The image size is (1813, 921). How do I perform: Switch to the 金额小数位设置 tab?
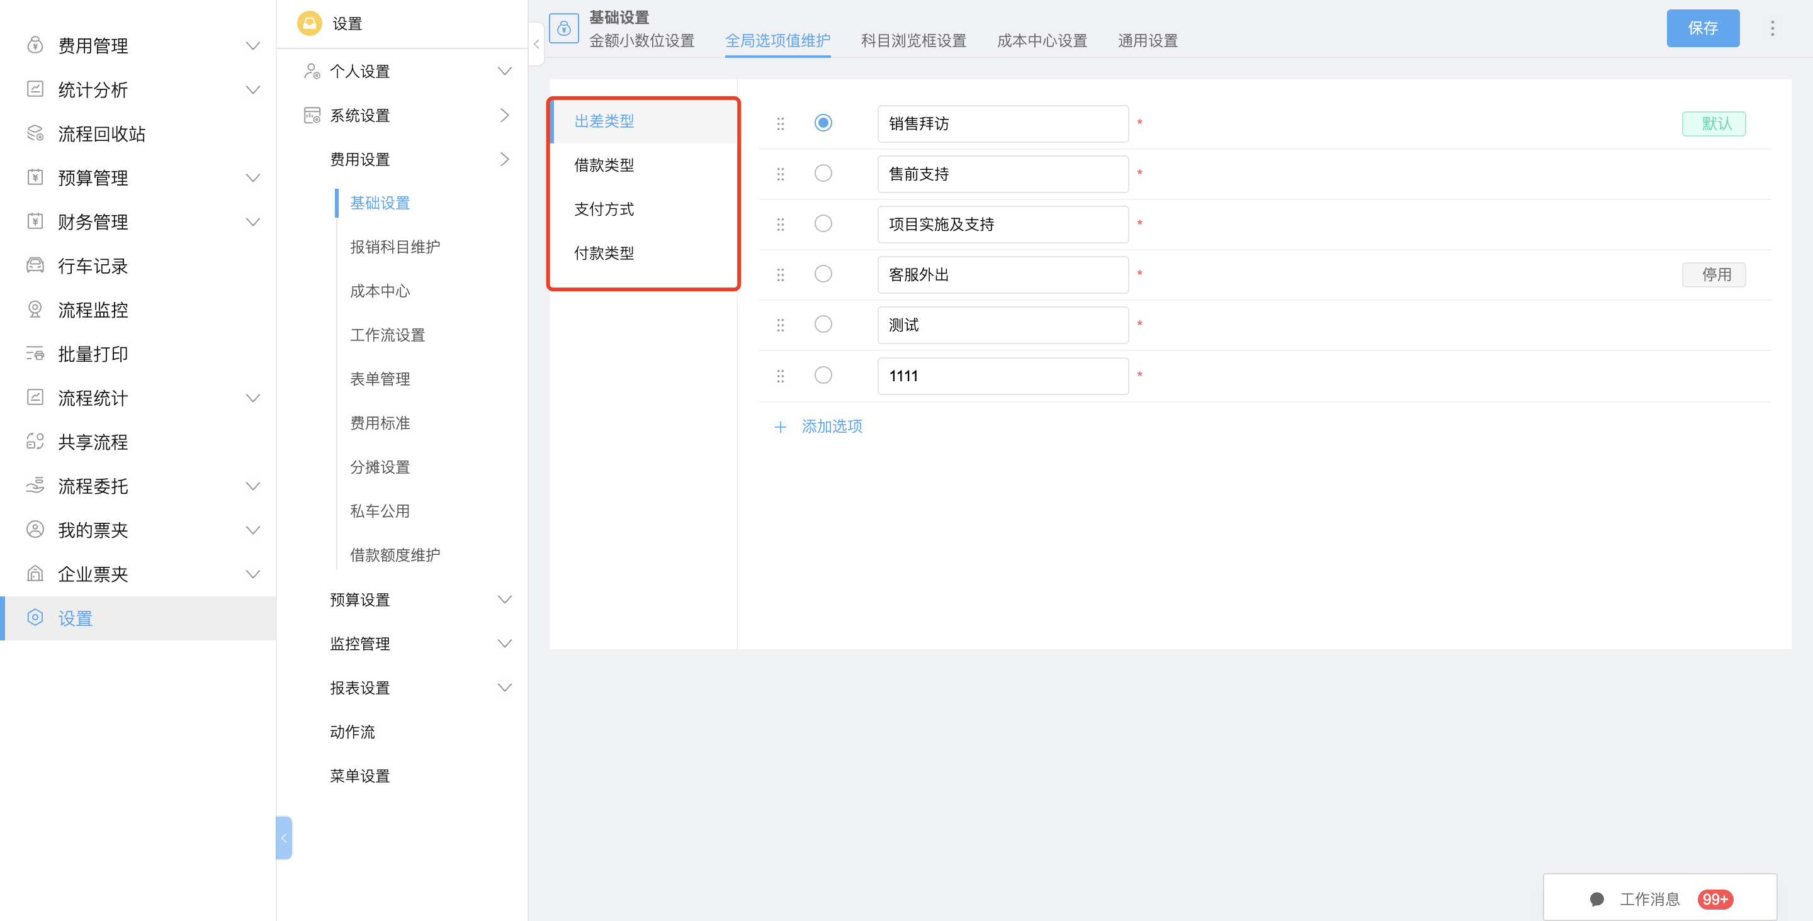coord(642,41)
